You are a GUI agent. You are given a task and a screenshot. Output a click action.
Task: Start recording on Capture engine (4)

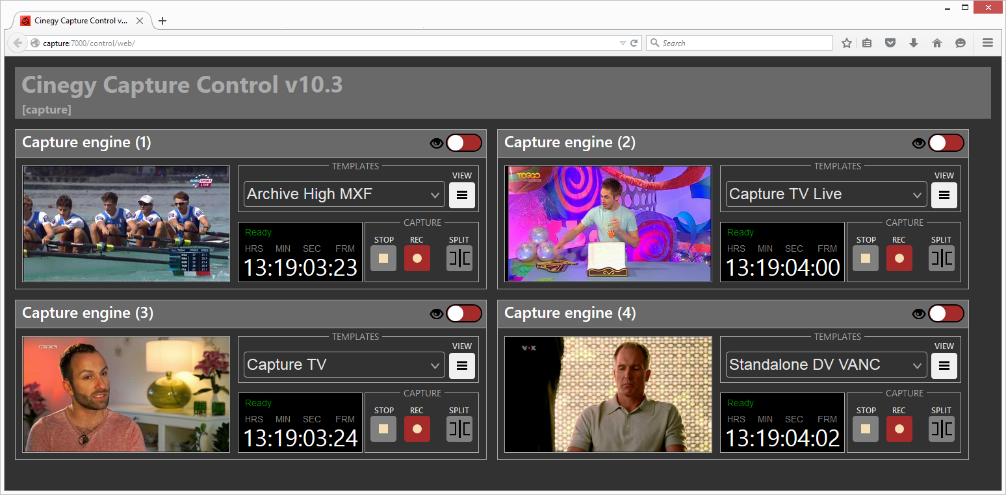[x=899, y=429]
